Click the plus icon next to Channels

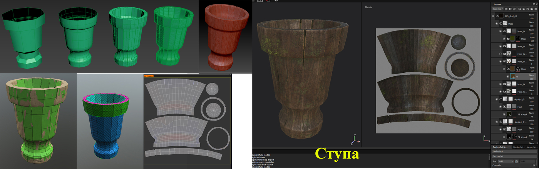(x=534, y=165)
